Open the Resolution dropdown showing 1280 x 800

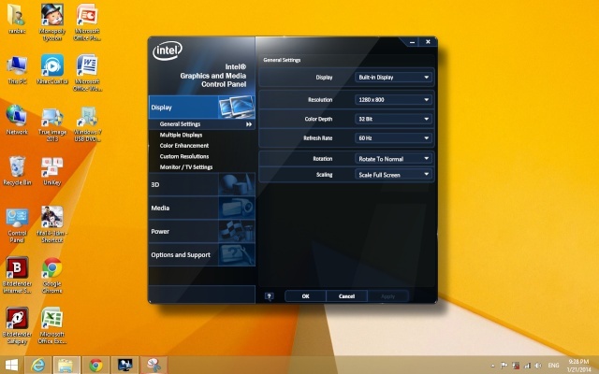point(393,100)
